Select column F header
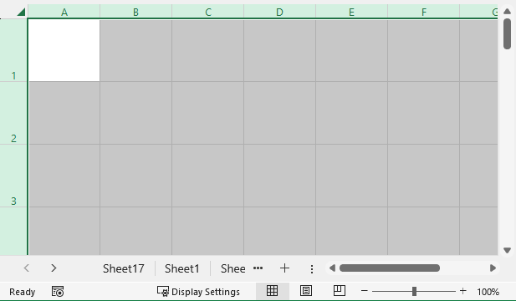The image size is (516, 301). pyautogui.click(x=423, y=13)
